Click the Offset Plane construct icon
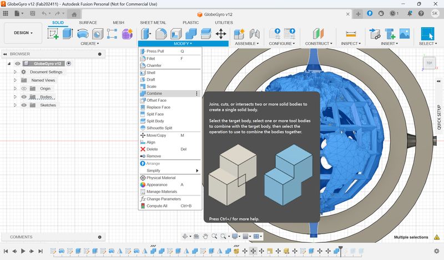 [x=318, y=34]
